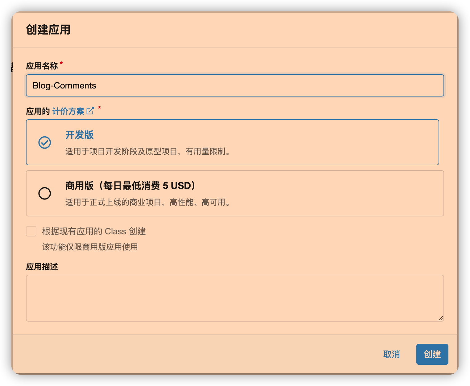
Task: Click the 应用描述 field label
Action: pos(42,267)
